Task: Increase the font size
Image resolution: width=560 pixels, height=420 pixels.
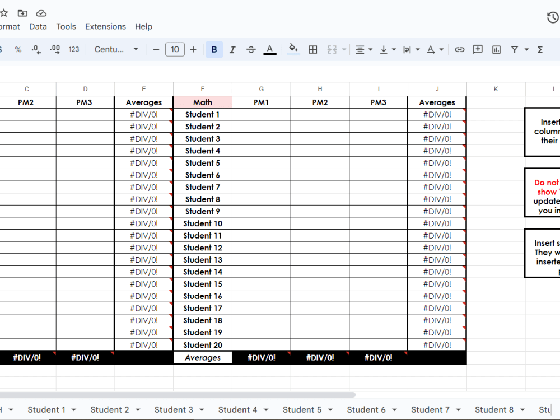Action: point(193,49)
